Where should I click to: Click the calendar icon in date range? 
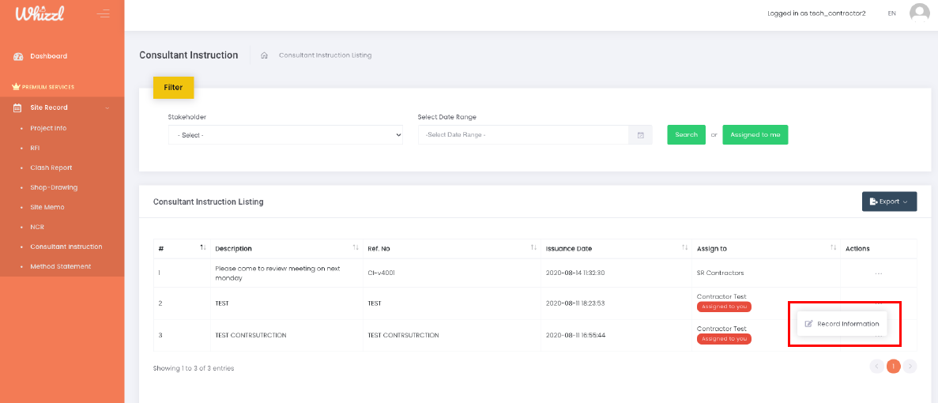(640, 135)
